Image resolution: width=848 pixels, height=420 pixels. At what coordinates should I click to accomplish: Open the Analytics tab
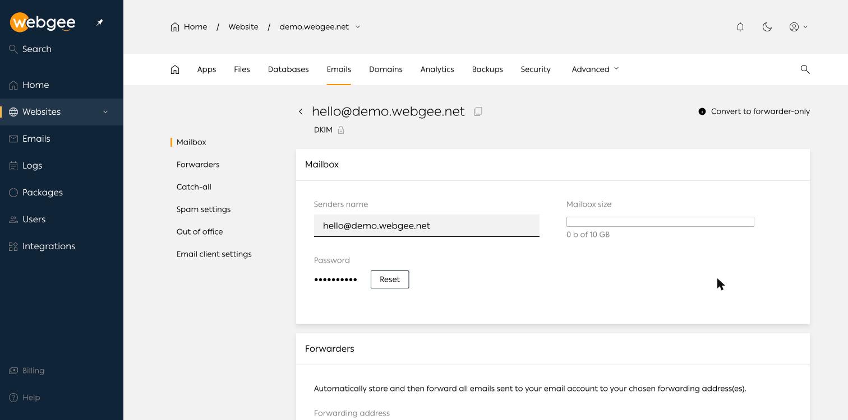(x=437, y=69)
